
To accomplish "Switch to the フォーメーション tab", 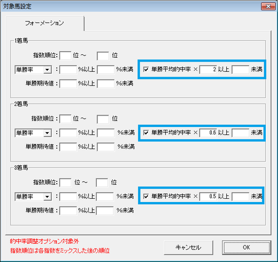I will 44,23.
